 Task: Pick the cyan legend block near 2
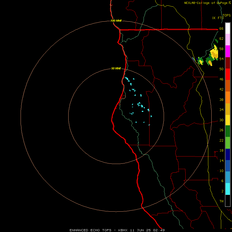point(228,189)
